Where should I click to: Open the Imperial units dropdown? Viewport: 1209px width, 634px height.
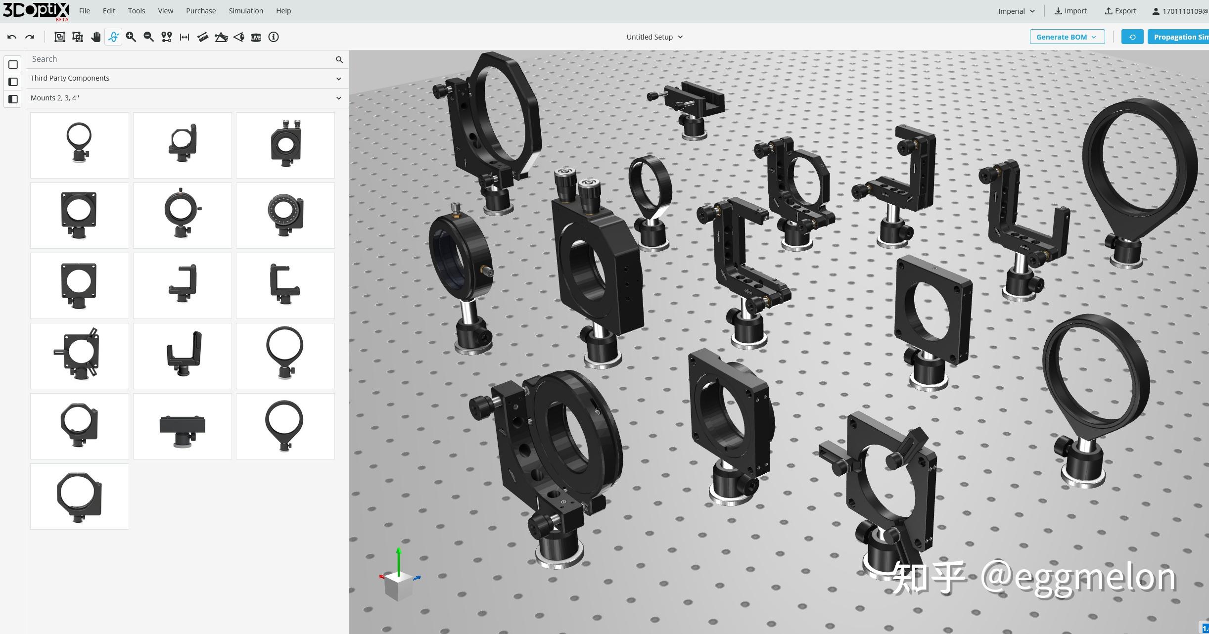pos(1016,11)
